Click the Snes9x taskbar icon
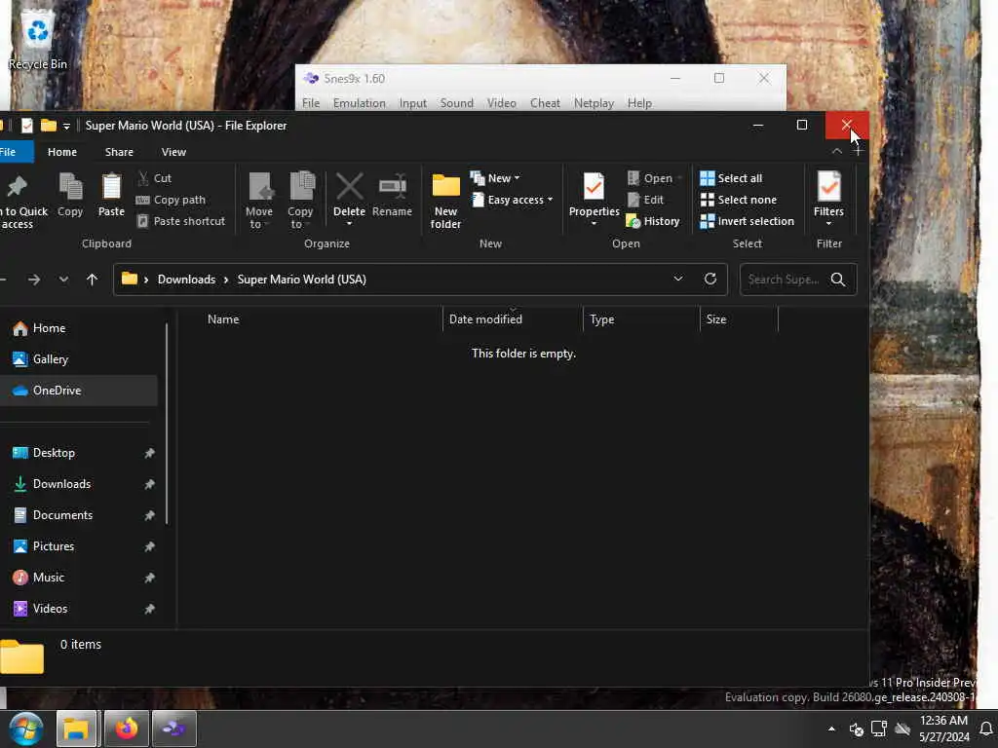The height and width of the screenshot is (748, 998). coord(174,729)
